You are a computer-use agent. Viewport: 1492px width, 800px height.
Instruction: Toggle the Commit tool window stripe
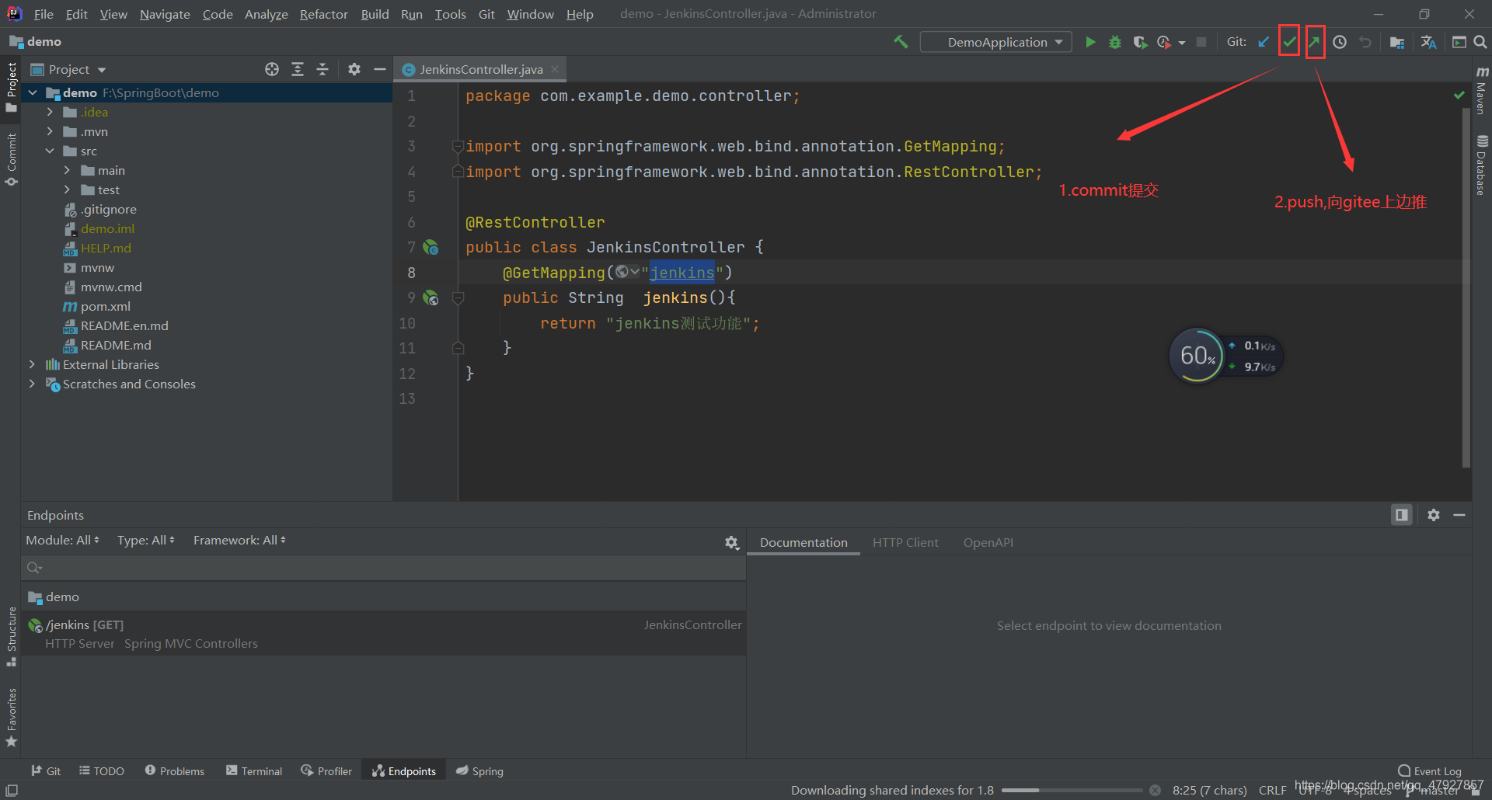[11, 159]
